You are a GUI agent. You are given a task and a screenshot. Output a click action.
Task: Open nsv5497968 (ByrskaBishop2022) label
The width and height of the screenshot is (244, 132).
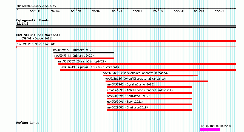131,84
